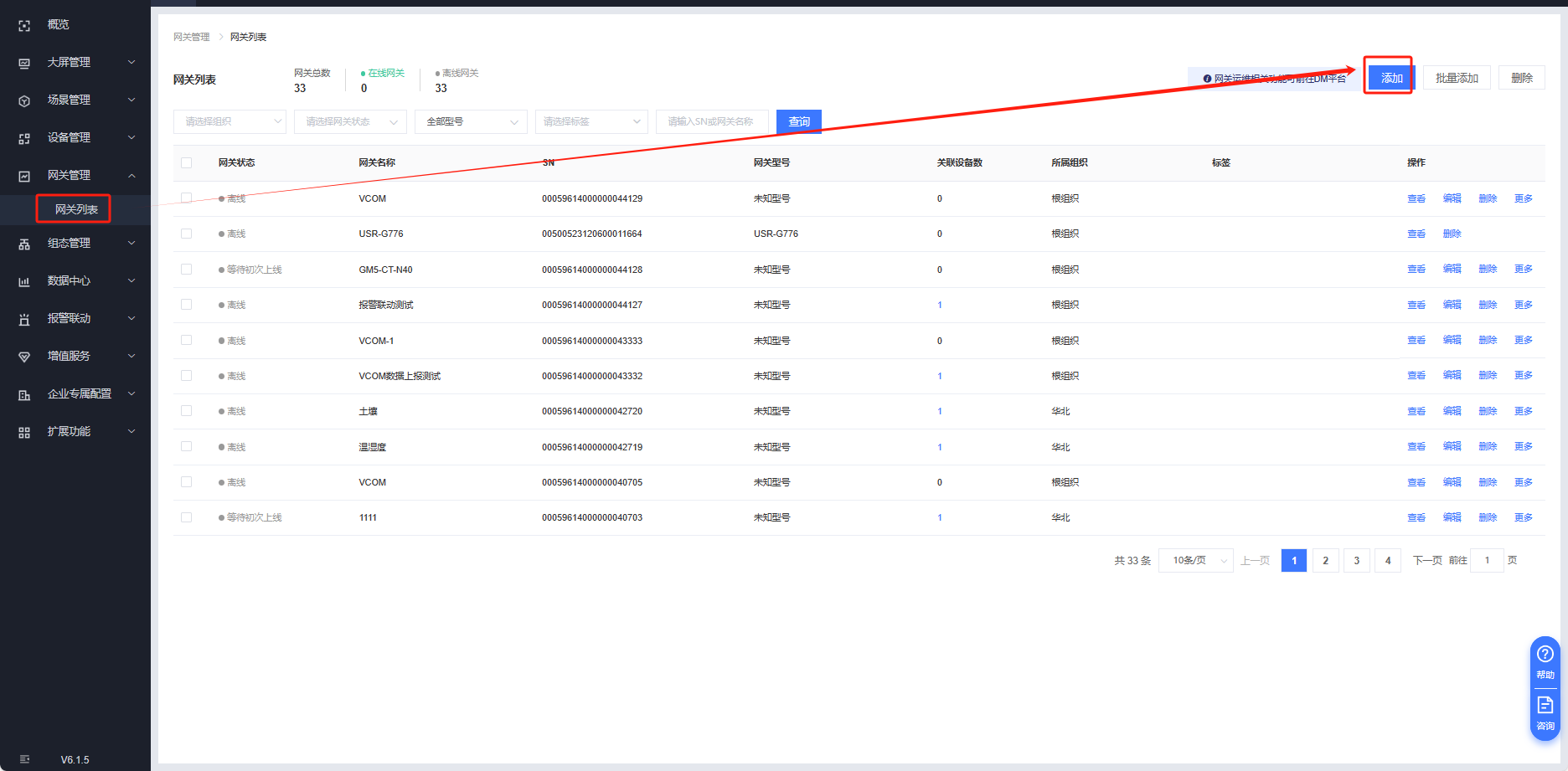Open the 10条/页 page size dropdown
The height and width of the screenshot is (771, 1568).
click(x=1196, y=561)
